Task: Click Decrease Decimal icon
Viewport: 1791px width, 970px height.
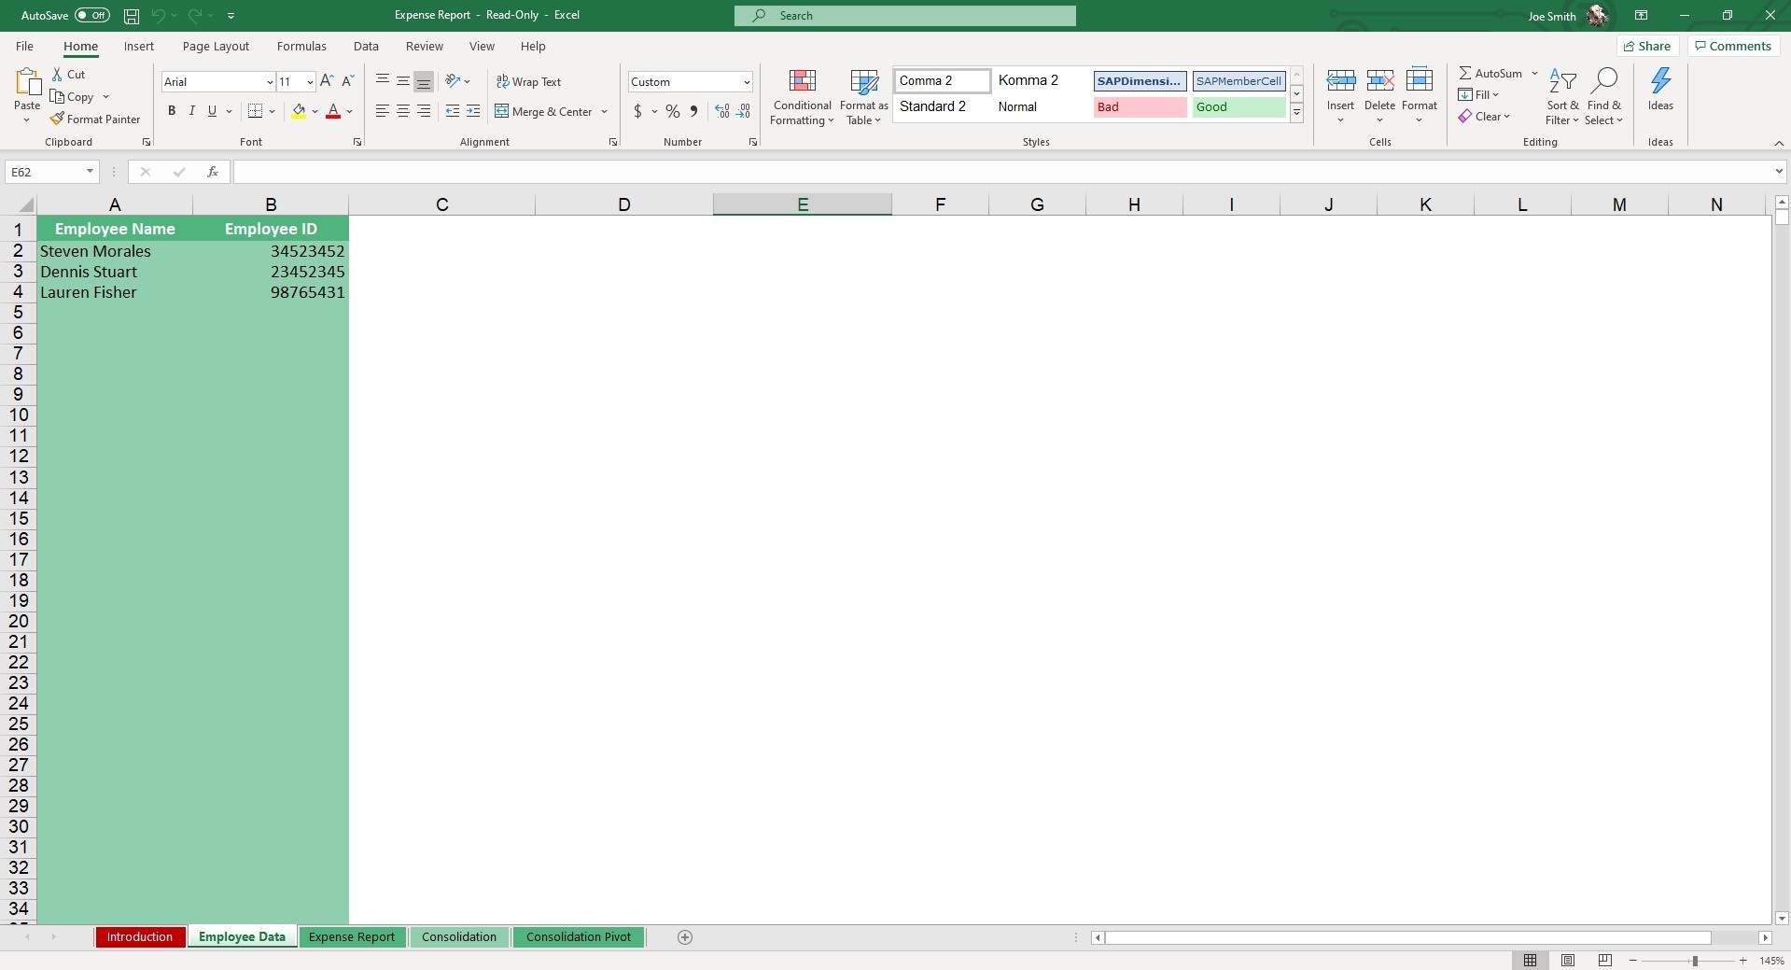Action: [744, 111]
